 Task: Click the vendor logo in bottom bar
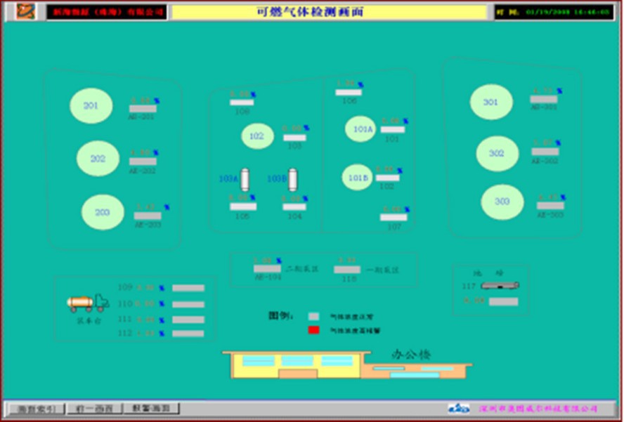click(459, 408)
